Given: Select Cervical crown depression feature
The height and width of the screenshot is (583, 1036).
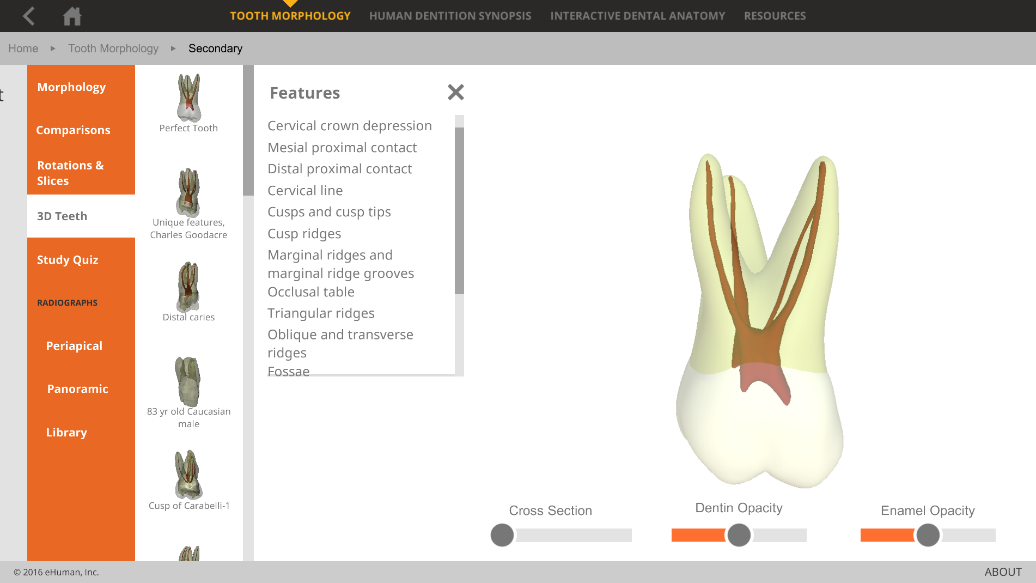Looking at the screenshot, I should pyautogui.click(x=350, y=126).
